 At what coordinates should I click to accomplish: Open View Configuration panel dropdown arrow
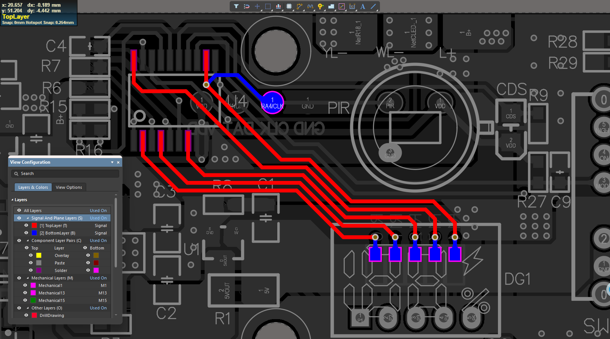(x=112, y=162)
